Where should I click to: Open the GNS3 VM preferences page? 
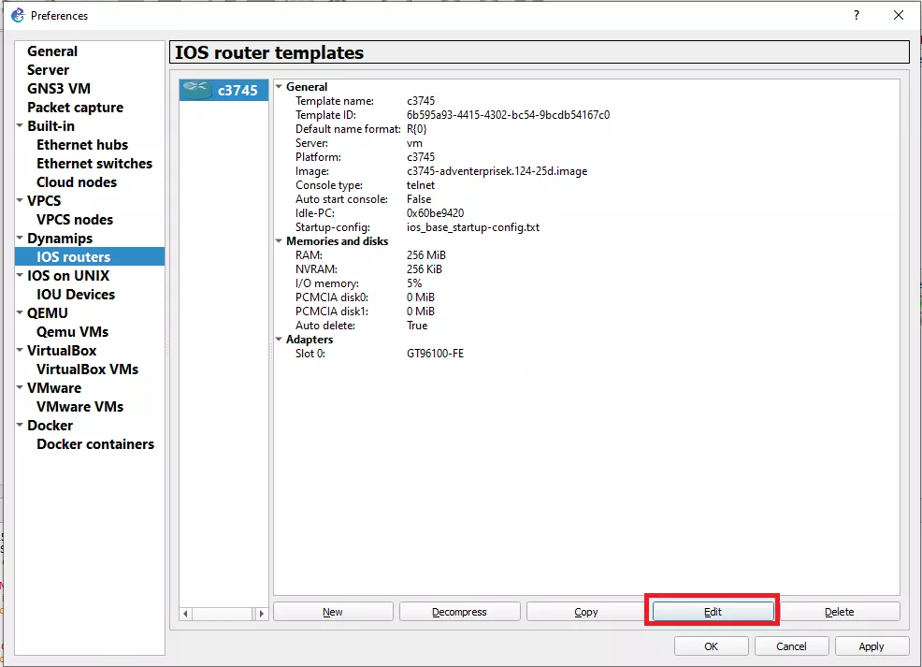59,89
